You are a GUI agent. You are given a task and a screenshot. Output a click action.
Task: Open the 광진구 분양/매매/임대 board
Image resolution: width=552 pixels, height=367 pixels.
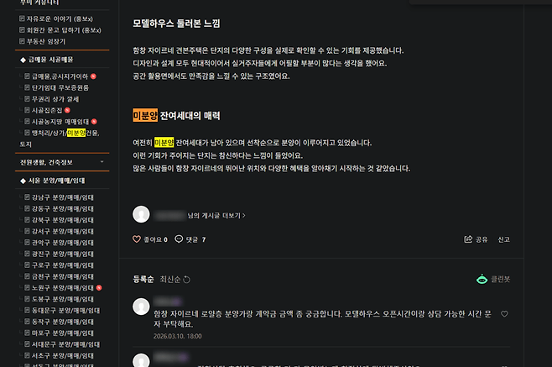63,254
